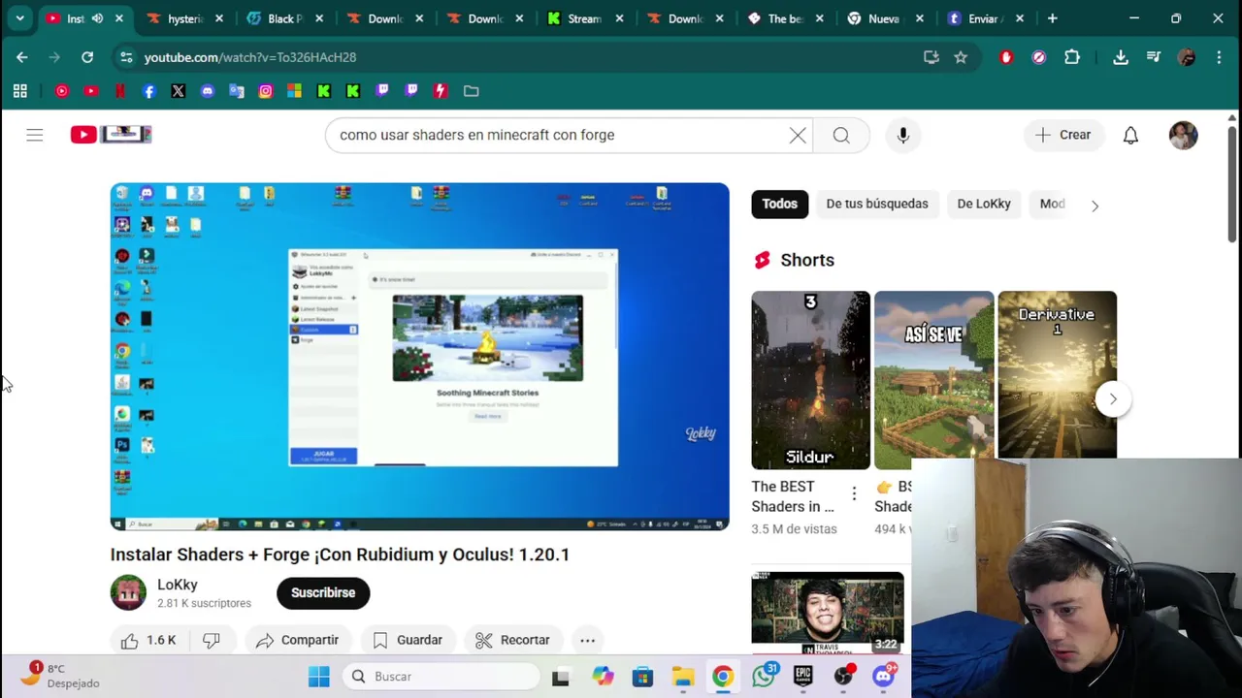This screenshot has height=698, width=1242.
Task: Run the search with the magnifier button
Action: [841, 135]
